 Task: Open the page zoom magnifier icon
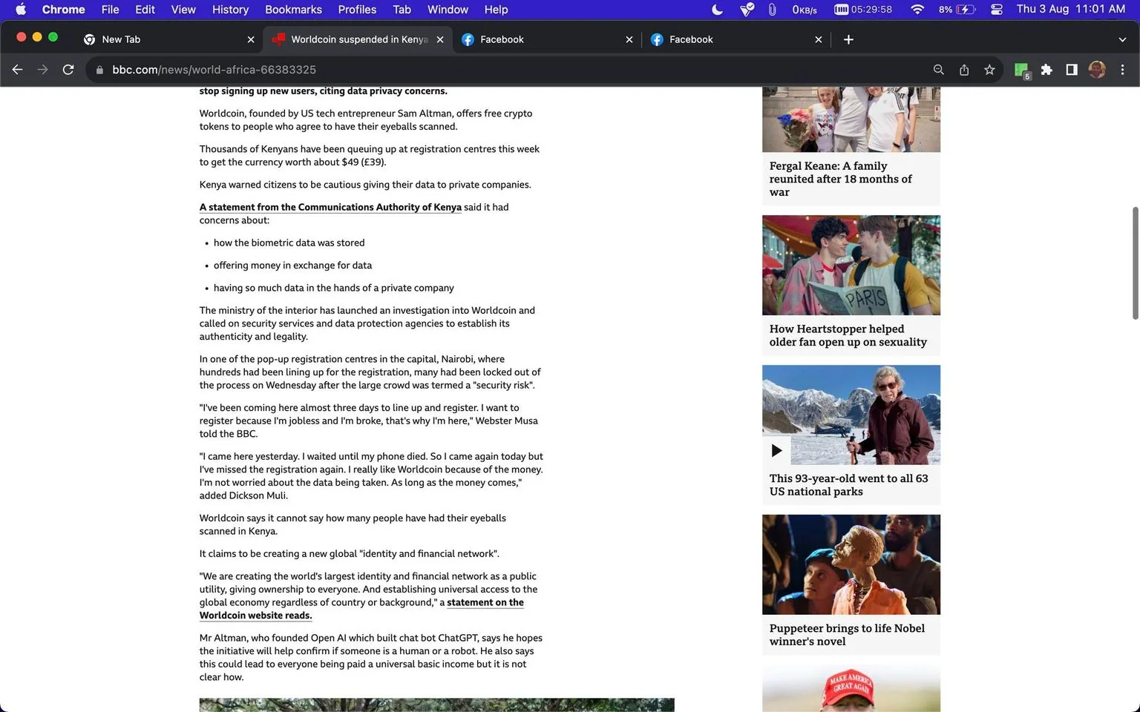pos(939,70)
